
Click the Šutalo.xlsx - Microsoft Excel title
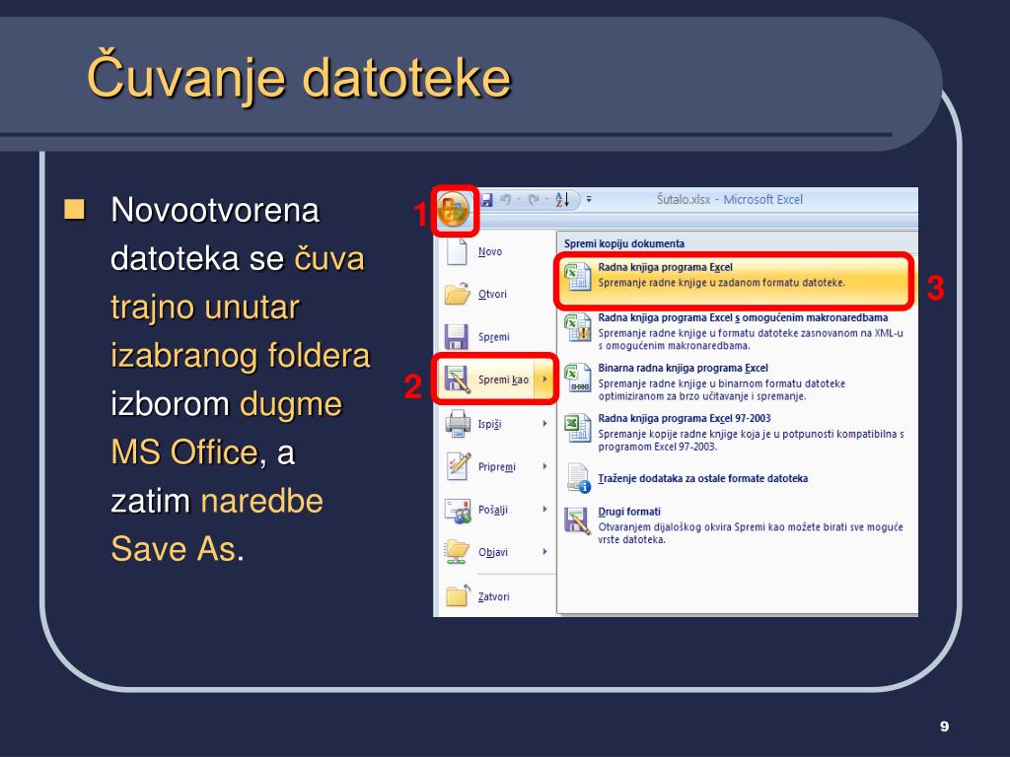tap(730, 199)
